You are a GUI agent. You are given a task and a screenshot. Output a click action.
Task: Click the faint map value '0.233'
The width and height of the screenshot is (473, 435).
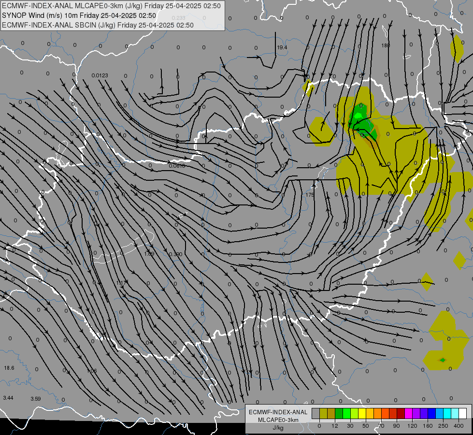179,18
